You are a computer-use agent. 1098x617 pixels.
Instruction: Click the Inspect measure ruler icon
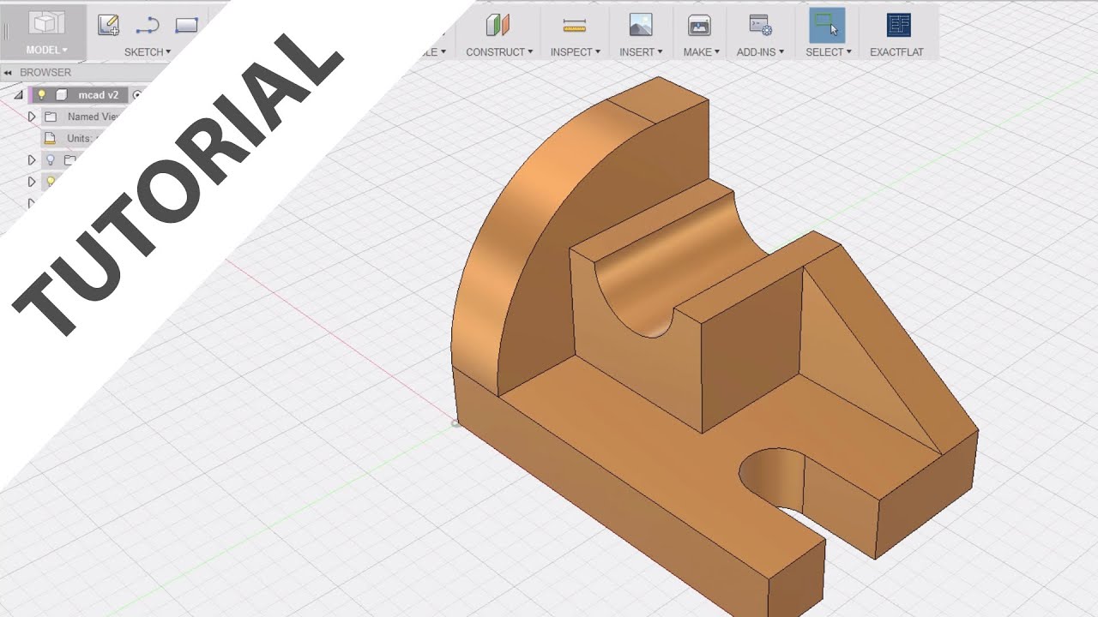(x=574, y=25)
